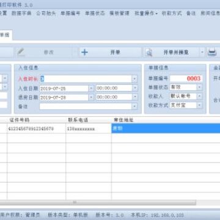This screenshot has height=220, width=220.
Task: Expand the 收款人 dropdown showing 默认帐号
Action: pos(199,97)
